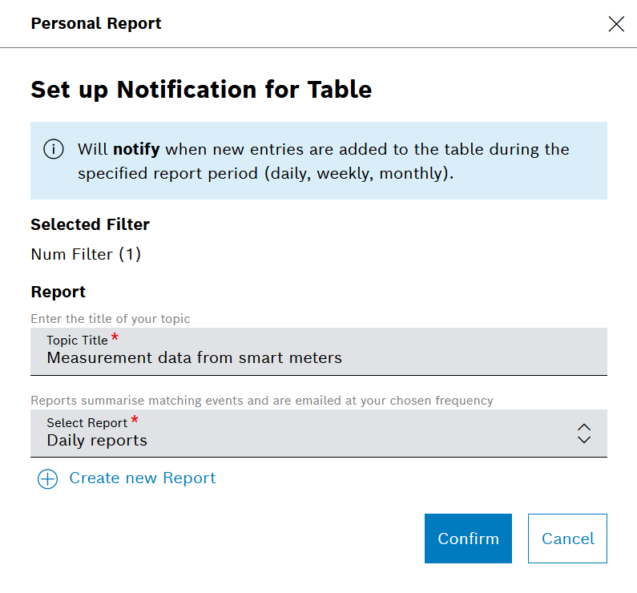637x593 pixels.
Task: Click the Topic Title field label
Action: (77, 341)
